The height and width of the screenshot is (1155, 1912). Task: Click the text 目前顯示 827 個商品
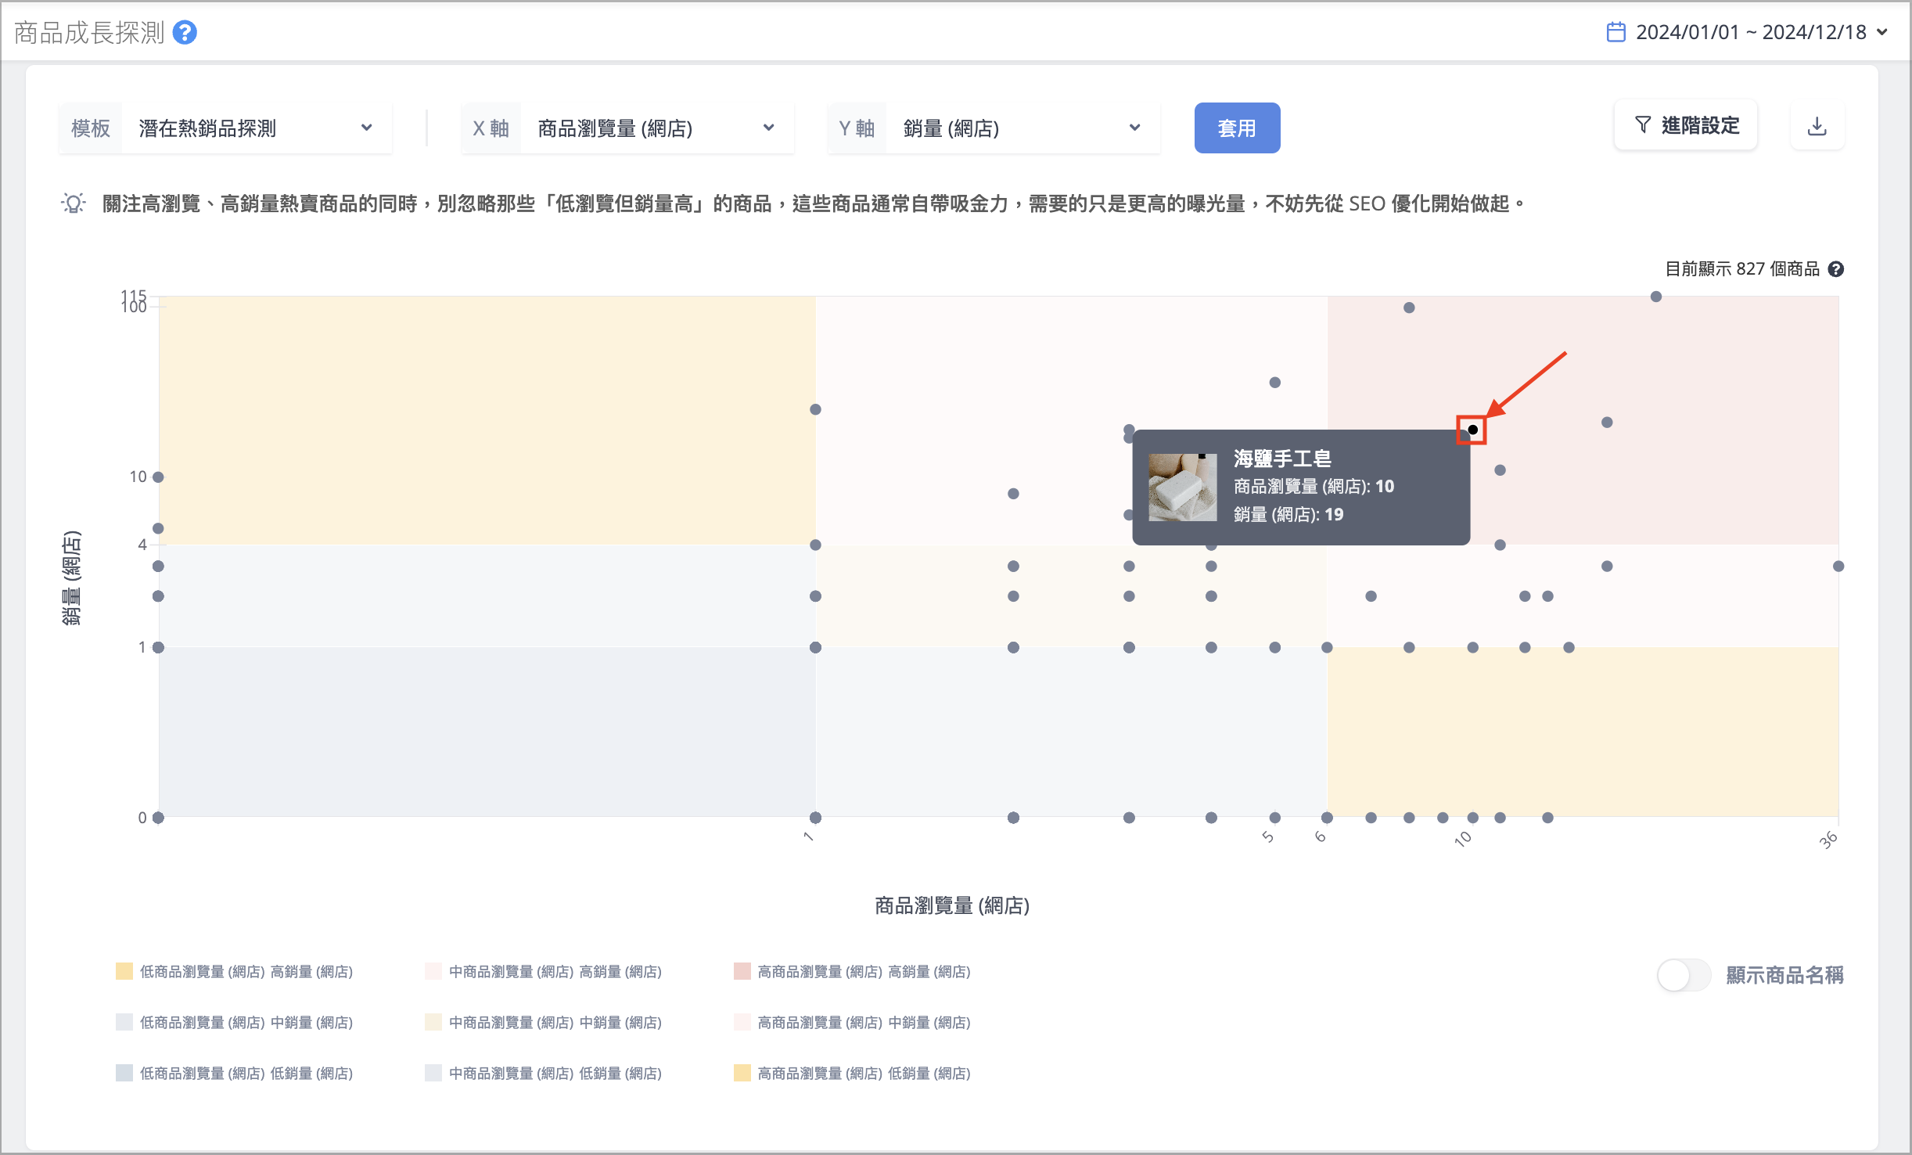click(x=1742, y=269)
